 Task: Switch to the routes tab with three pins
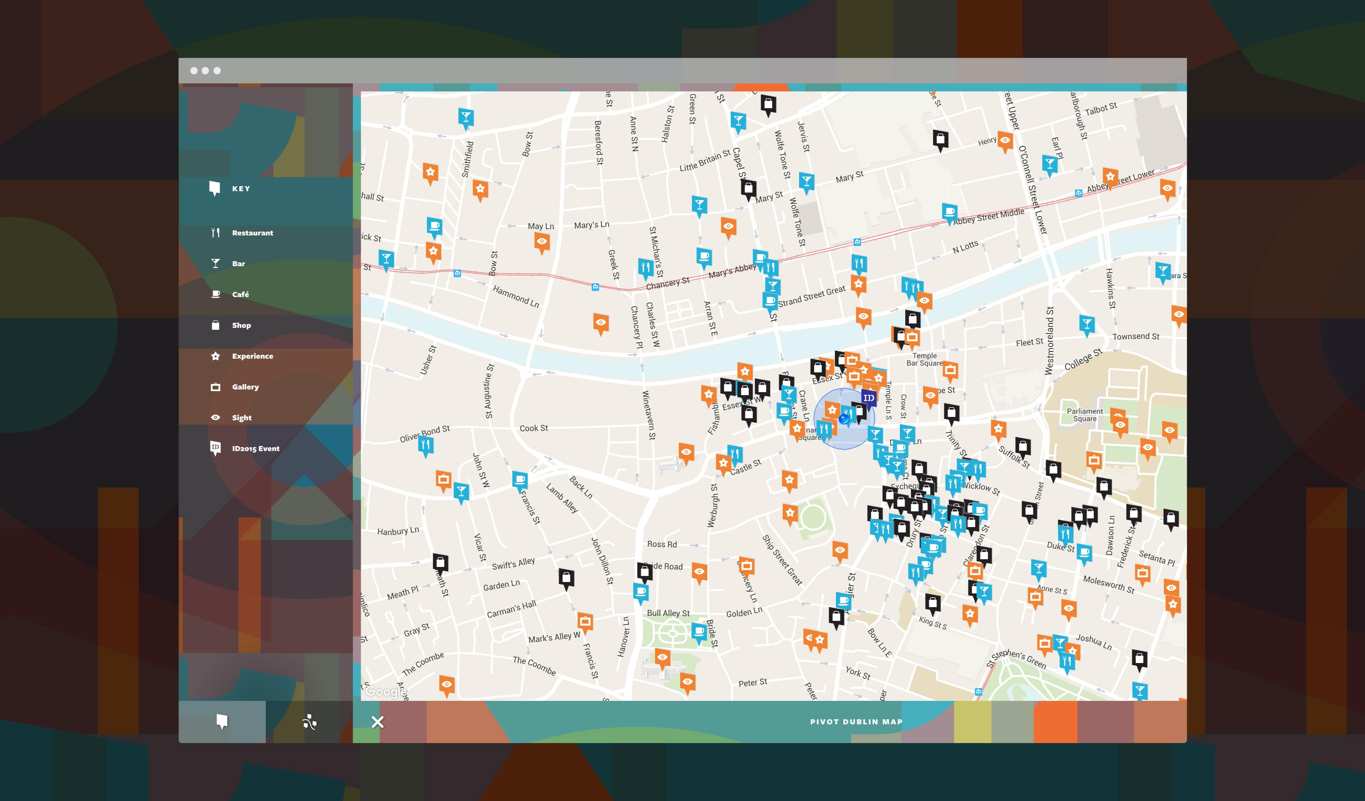309,721
